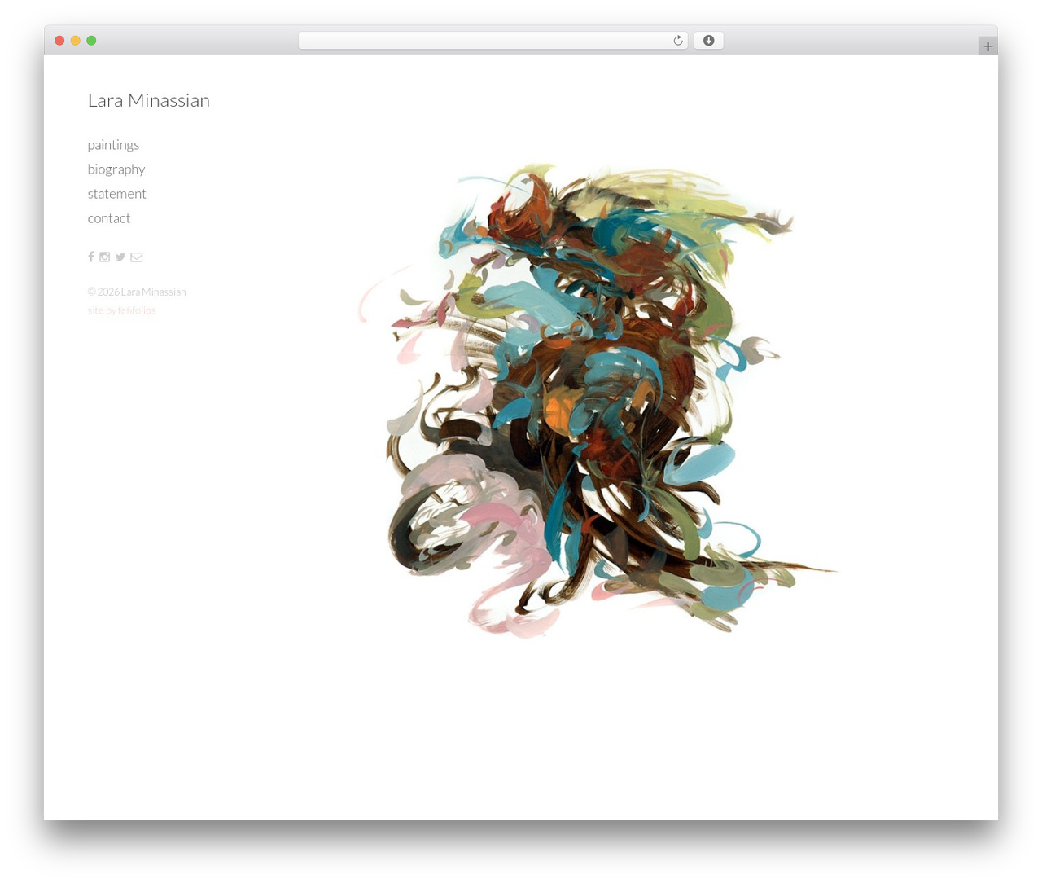Click the red close window button
The height and width of the screenshot is (883, 1042).
coord(59,41)
